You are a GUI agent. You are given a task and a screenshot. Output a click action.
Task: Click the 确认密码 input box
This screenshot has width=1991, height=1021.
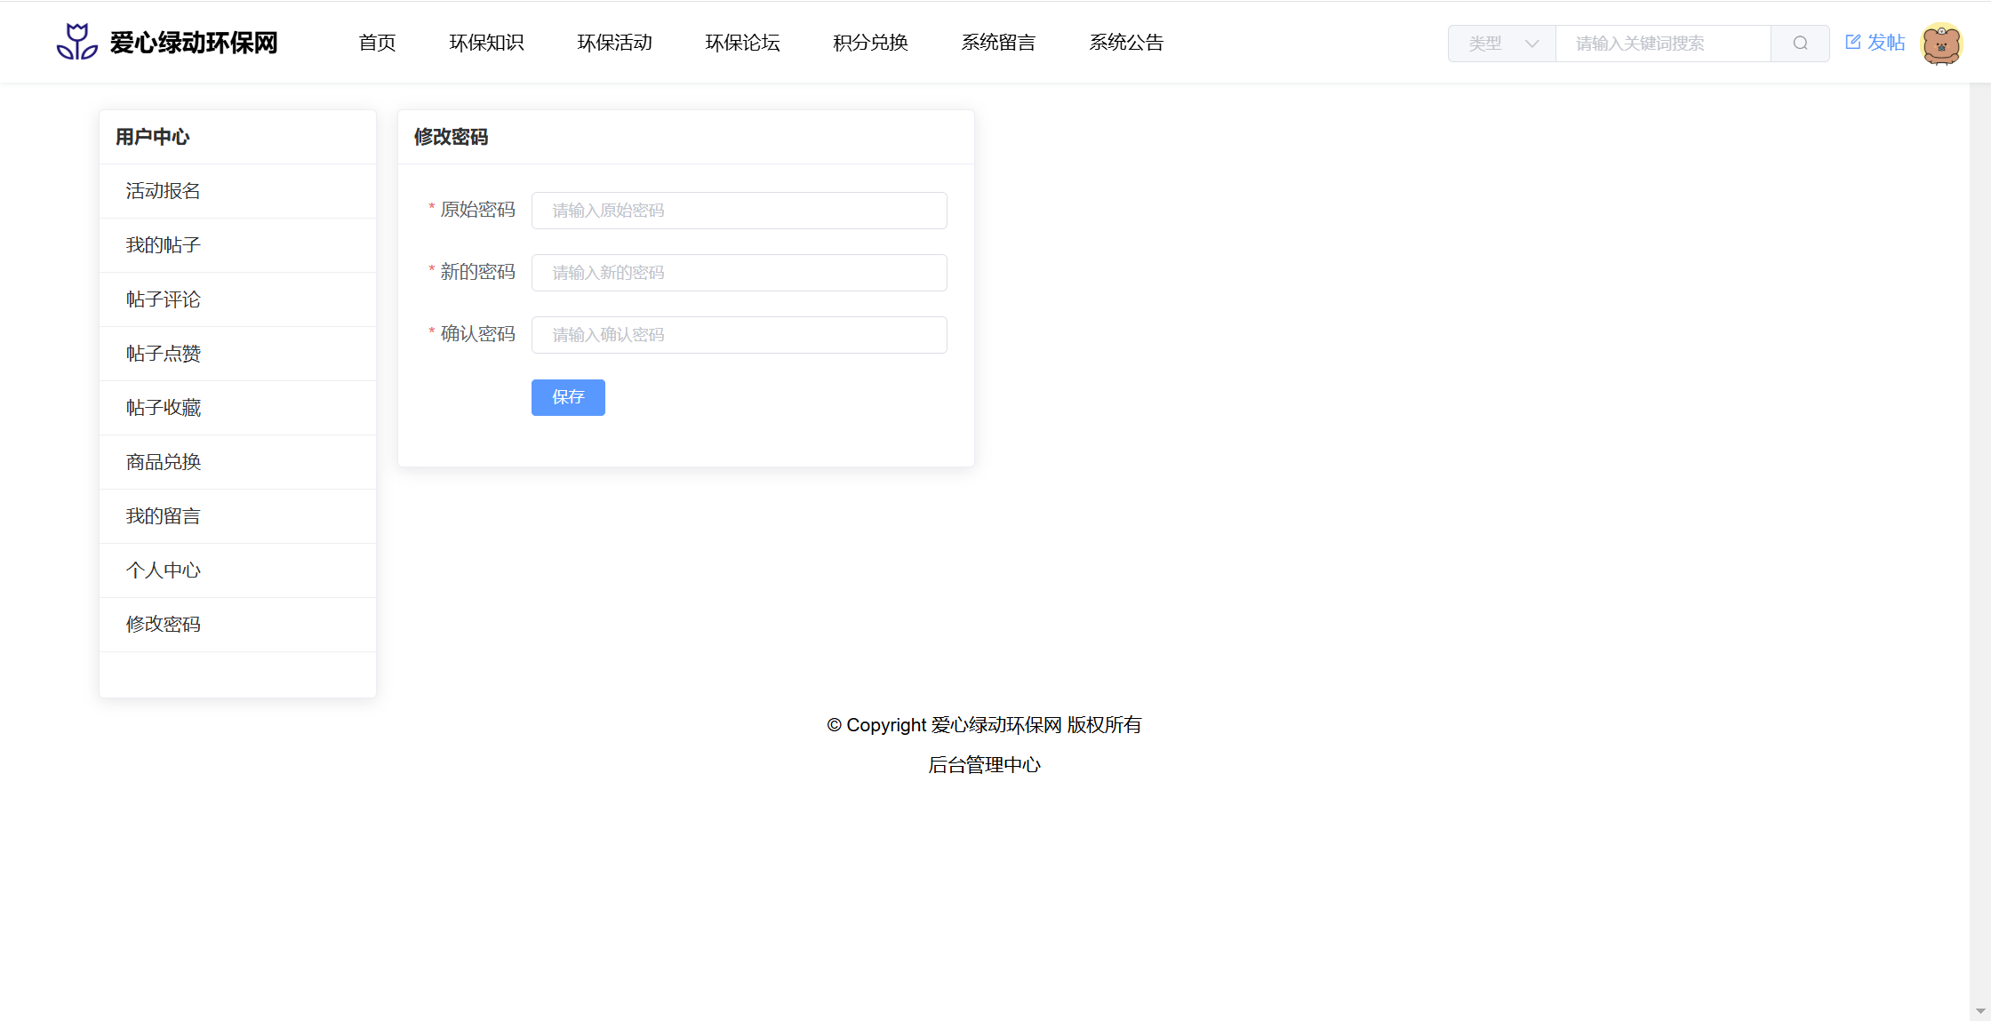coord(739,335)
